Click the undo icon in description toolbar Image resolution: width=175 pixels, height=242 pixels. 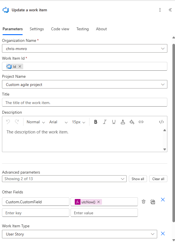pyautogui.click(x=8, y=122)
